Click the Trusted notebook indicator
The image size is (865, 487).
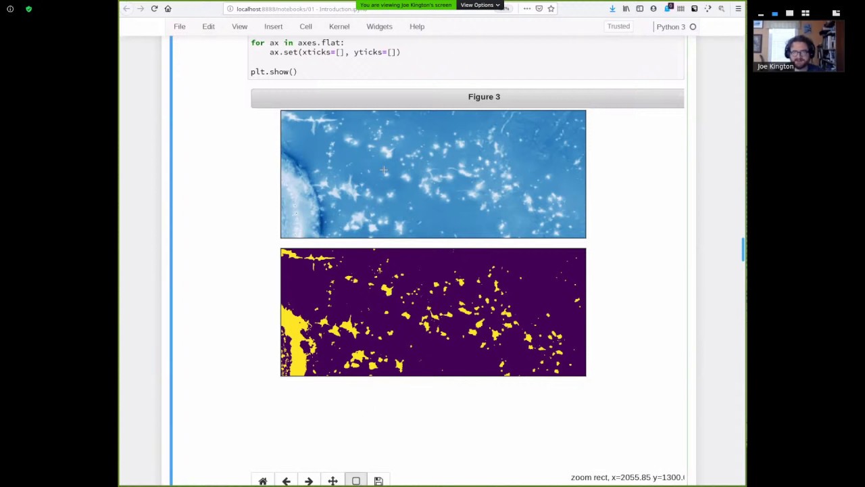618,26
